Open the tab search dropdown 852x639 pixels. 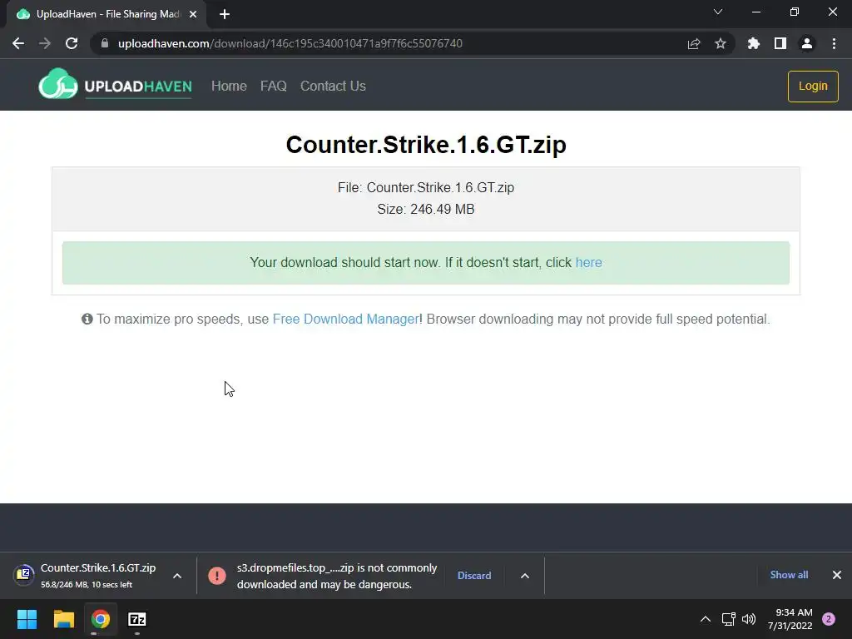(x=718, y=12)
